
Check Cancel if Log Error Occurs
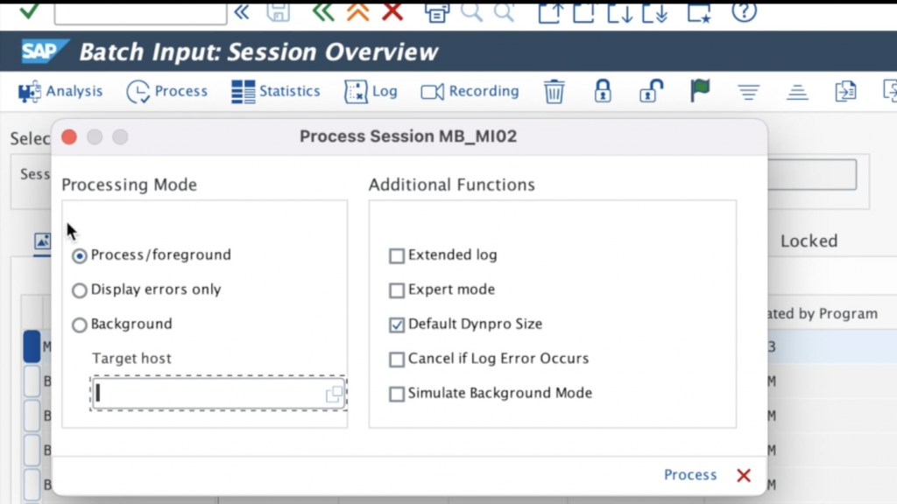point(396,359)
